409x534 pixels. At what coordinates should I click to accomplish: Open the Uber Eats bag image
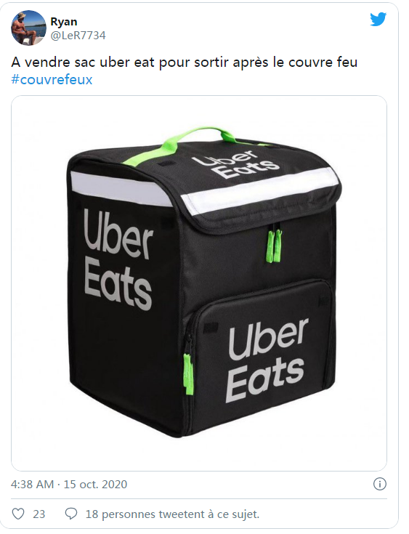(199, 283)
